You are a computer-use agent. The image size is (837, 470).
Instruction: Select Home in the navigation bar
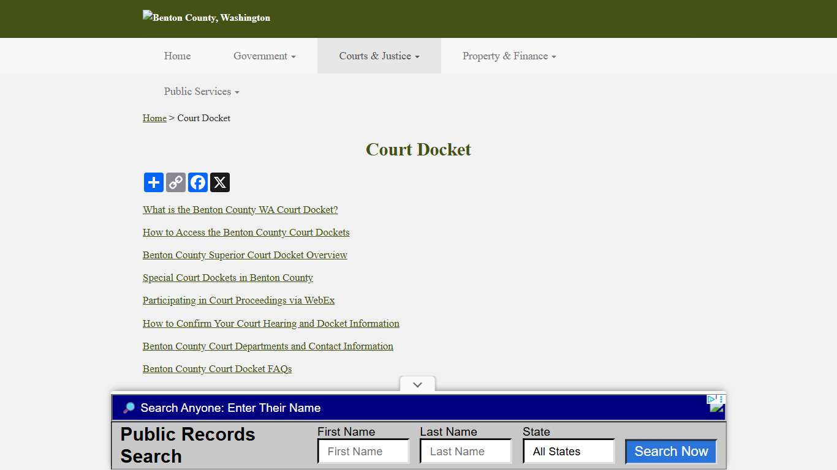(177, 56)
